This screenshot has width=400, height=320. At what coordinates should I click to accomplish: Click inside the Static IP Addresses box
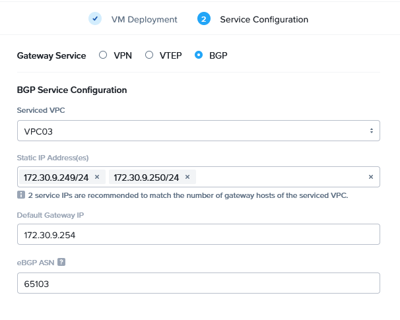[277, 177]
